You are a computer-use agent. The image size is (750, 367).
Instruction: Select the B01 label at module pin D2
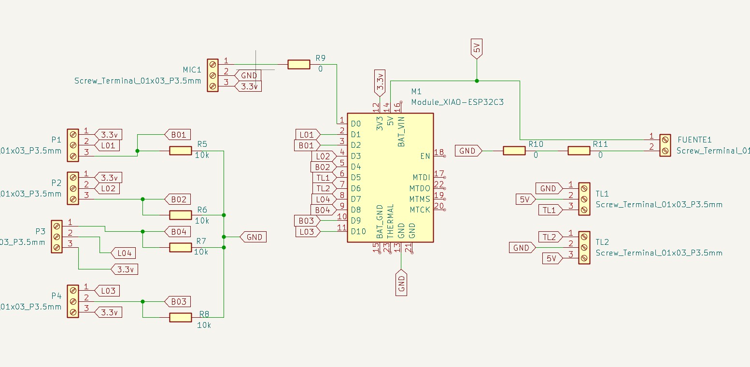(x=307, y=145)
